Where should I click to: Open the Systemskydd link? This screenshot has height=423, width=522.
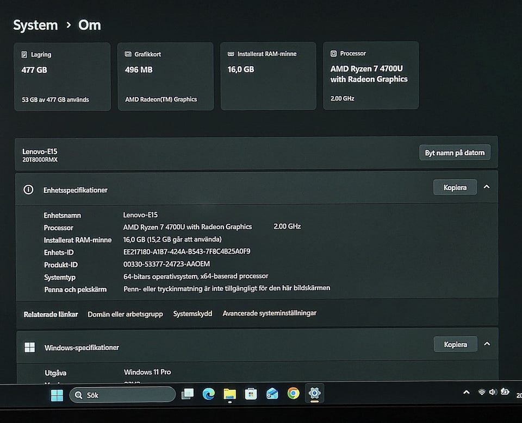pos(192,313)
